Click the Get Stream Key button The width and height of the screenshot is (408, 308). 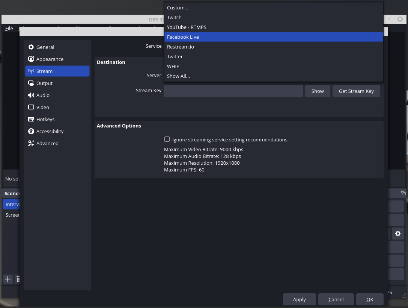(356, 91)
